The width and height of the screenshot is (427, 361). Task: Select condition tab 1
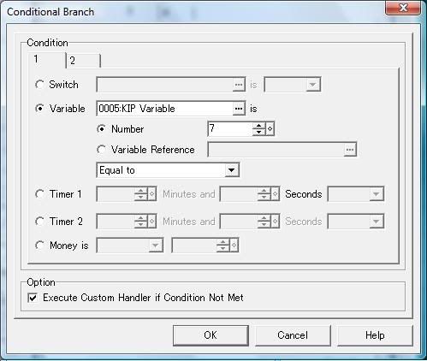tap(47, 60)
